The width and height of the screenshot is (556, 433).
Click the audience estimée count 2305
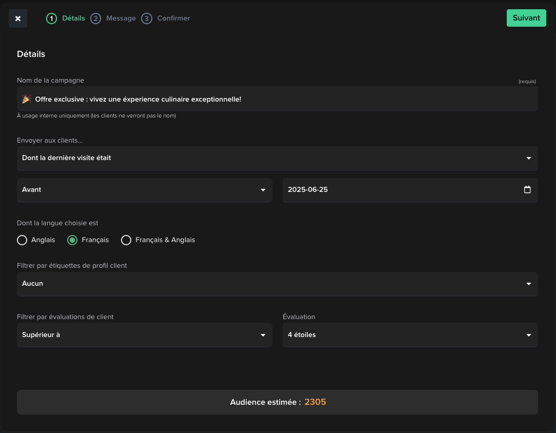pyautogui.click(x=315, y=402)
